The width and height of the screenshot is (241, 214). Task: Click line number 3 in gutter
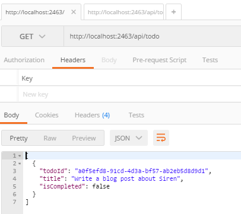pos(14,171)
